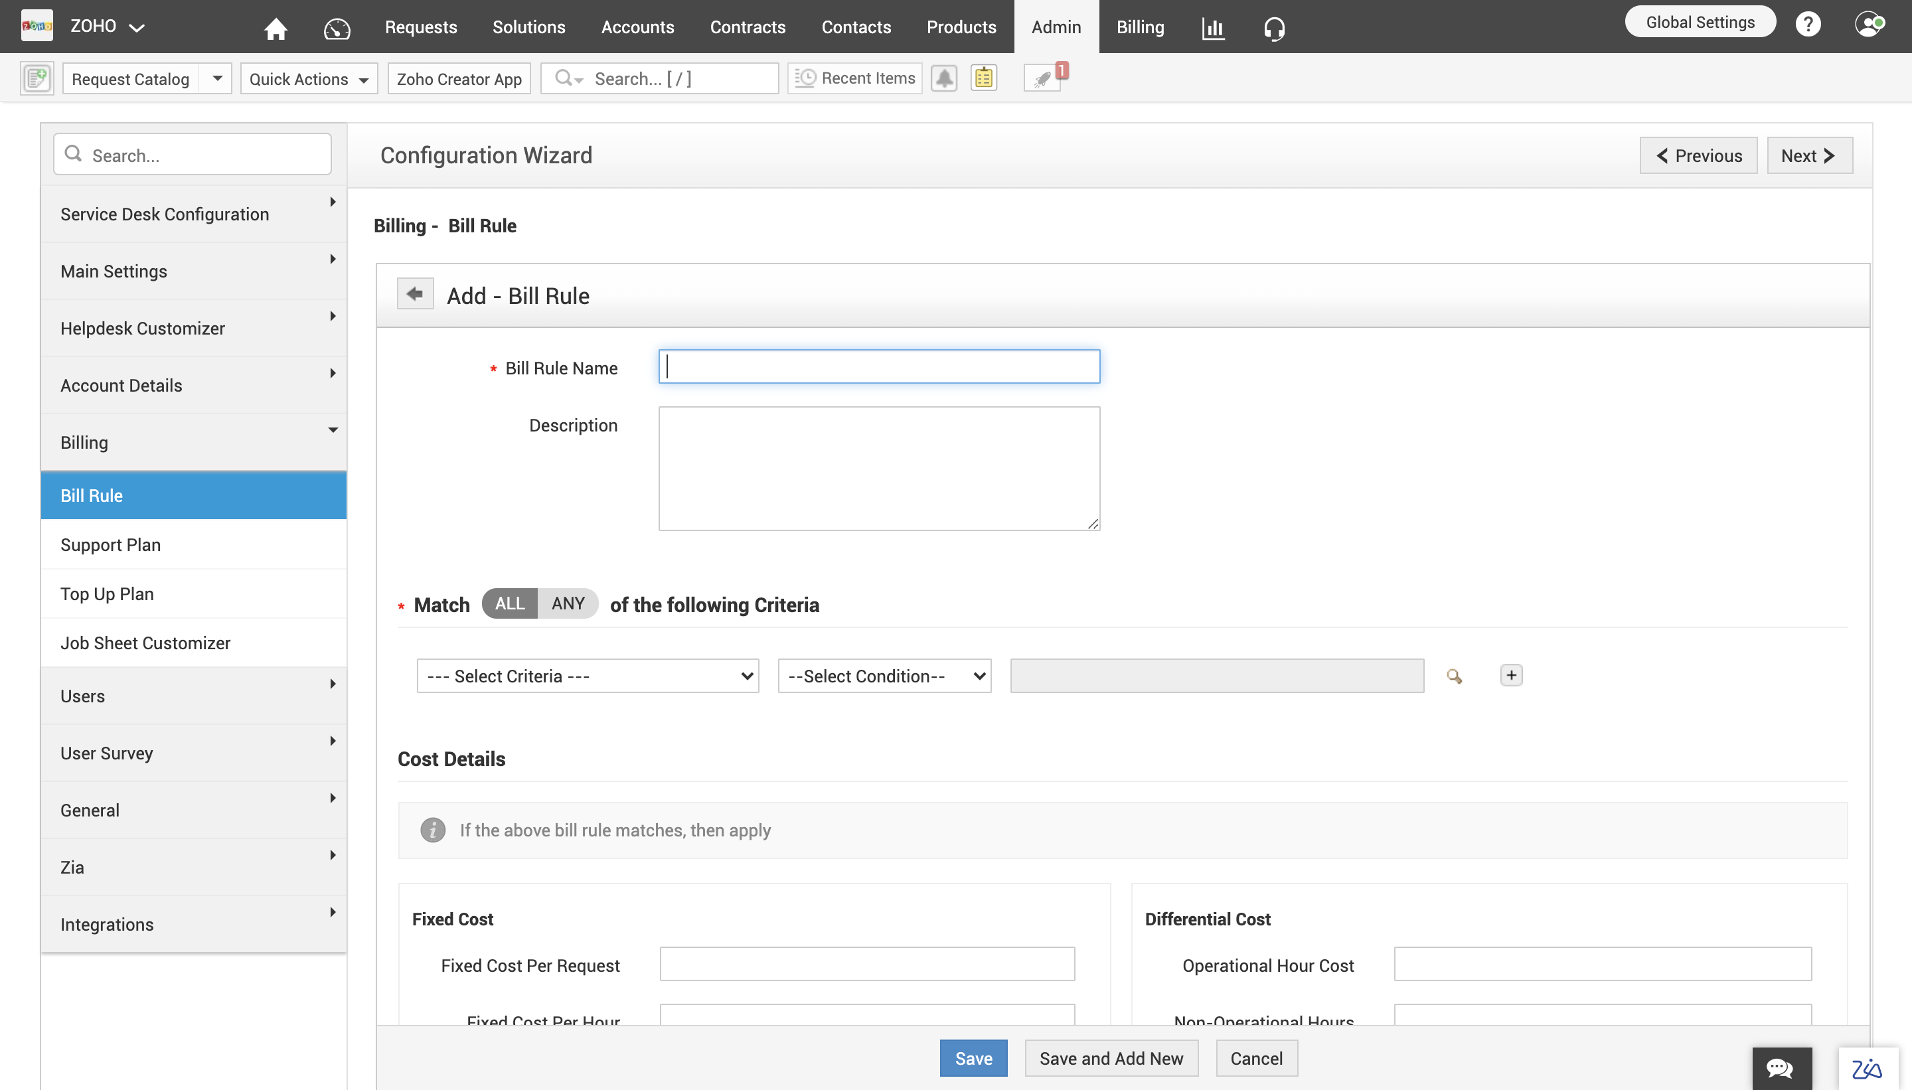This screenshot has width=1912, height=1090.
Task: Expand Admin menu in top navigation
Action: coord(1056,27)
